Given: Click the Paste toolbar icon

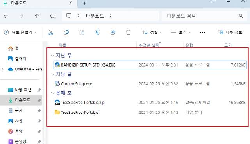Looking at the screenshot, I should point(82,32).
